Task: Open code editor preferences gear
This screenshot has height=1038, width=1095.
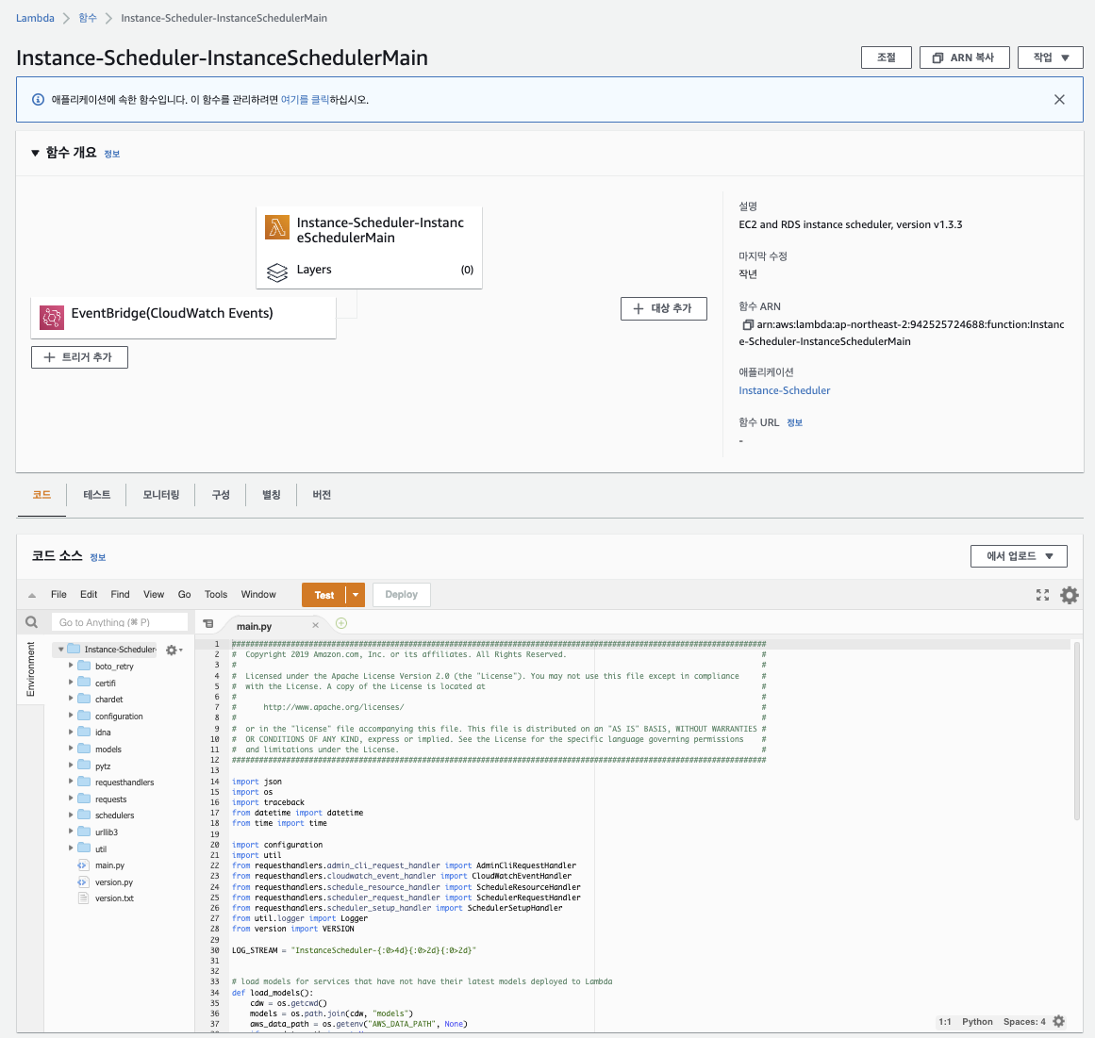Action: coord(1070,595)
